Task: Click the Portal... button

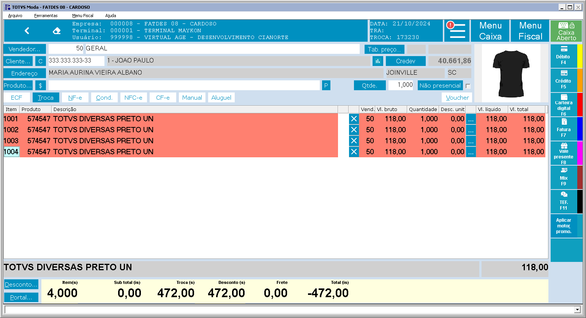Action: (x=21, y=298)
